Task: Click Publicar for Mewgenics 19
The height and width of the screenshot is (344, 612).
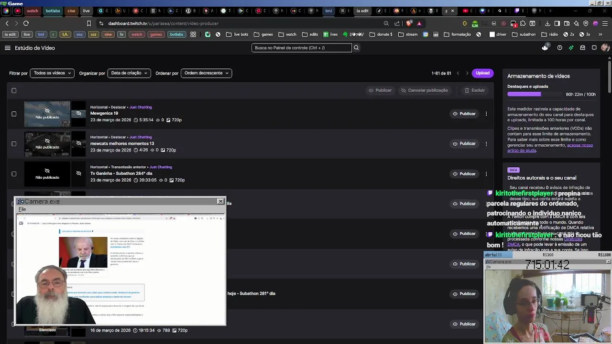Action: pos(464,114)
